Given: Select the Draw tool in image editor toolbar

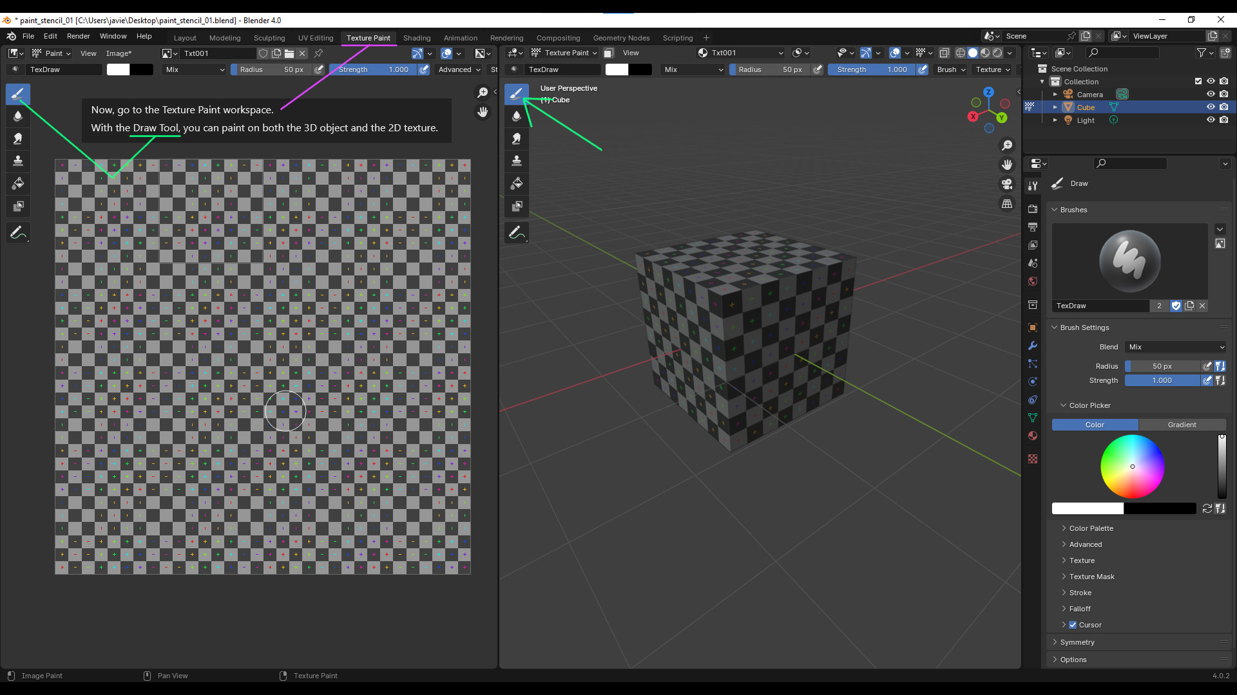Looking at the screenshot, I should [x=18, y=95].
